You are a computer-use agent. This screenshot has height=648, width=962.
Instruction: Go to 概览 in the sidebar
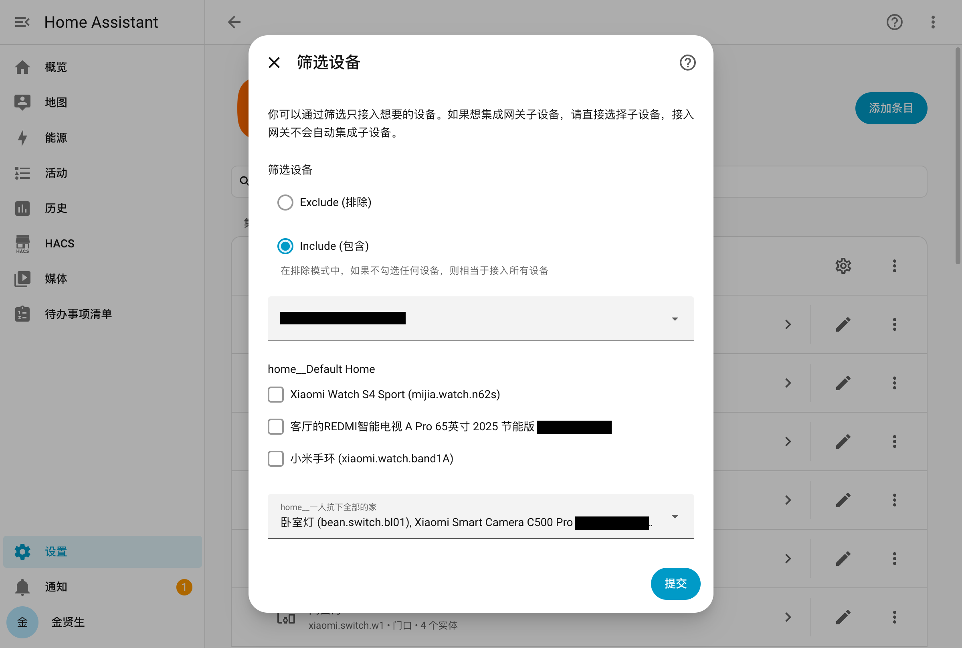[103, 67]
